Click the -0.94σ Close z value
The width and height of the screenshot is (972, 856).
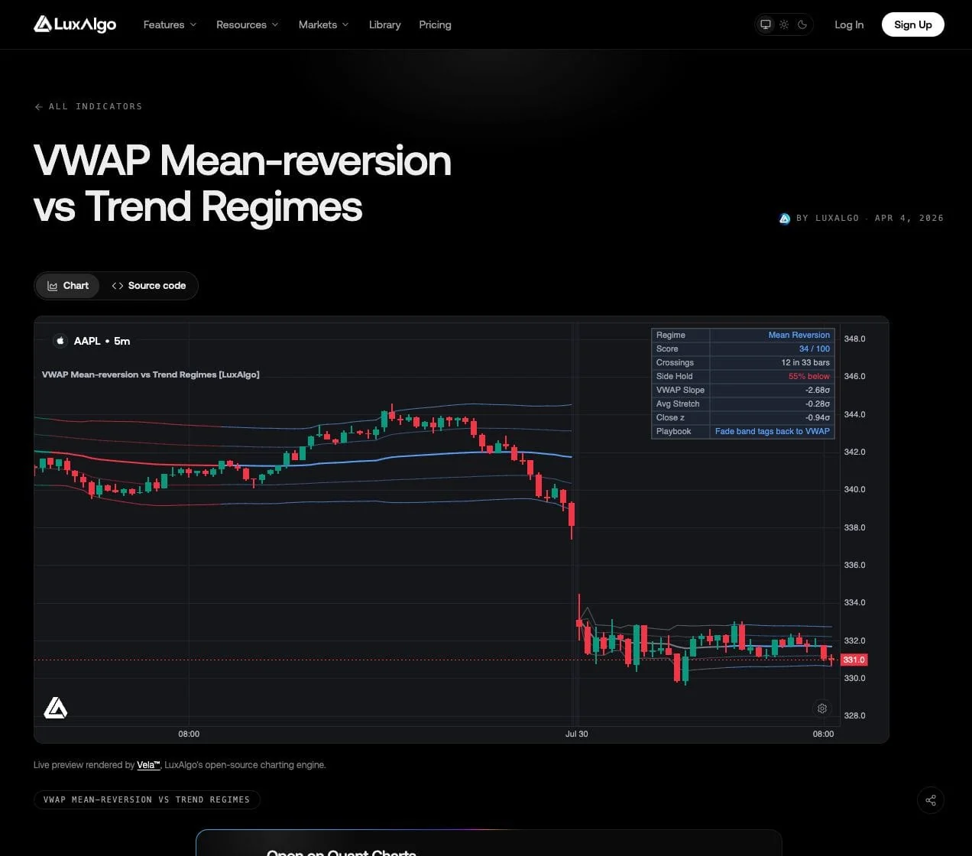(x=817, y=417)
